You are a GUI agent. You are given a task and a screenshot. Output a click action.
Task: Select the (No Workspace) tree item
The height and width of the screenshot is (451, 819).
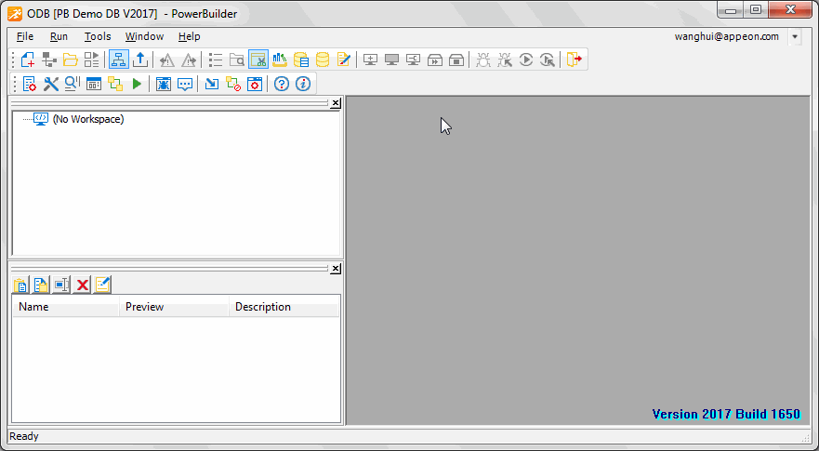coord(87,119)
